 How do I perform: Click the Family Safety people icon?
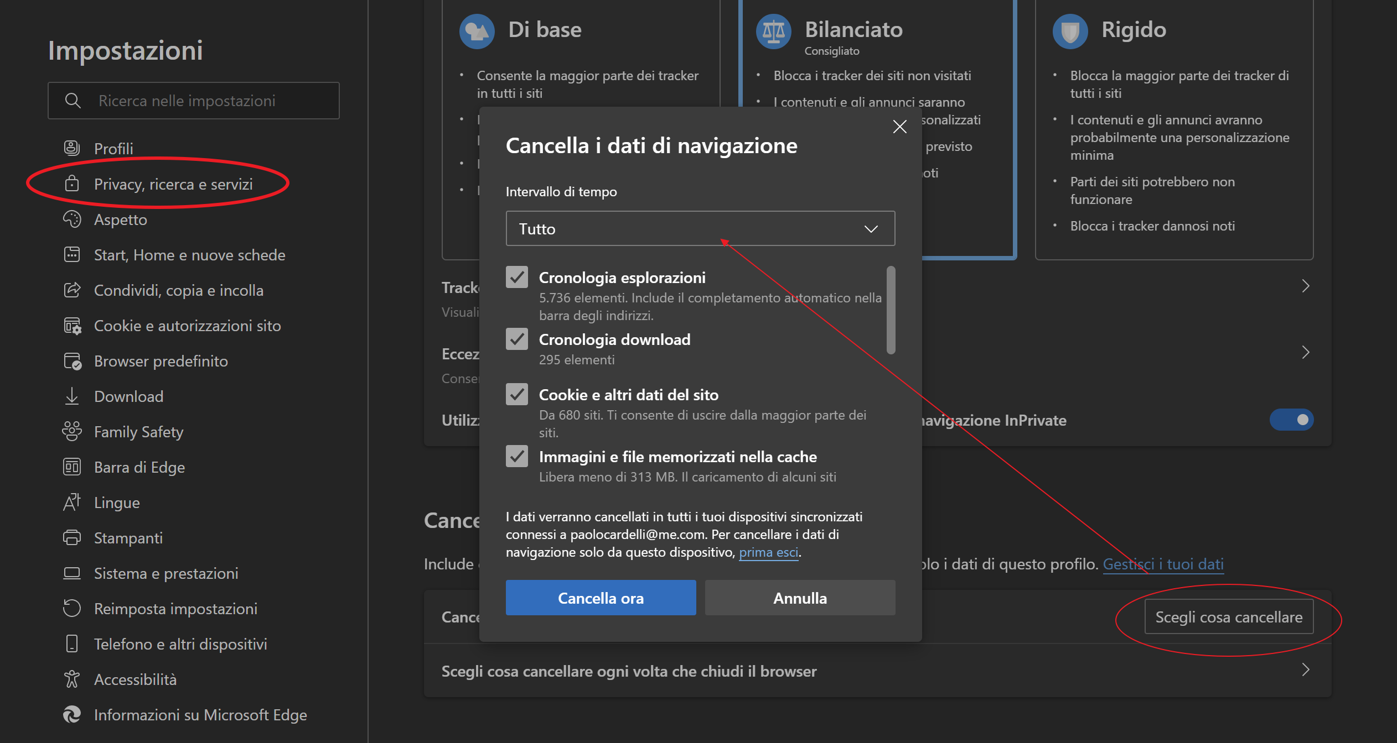click(x=72, y=431)
